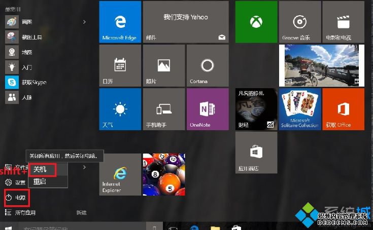
Task: Launch the Internet Explorer tile
Action: click(x=120, y=174)
